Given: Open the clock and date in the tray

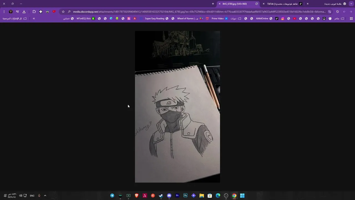Looking at the screenshot, I should pos(12,196).
